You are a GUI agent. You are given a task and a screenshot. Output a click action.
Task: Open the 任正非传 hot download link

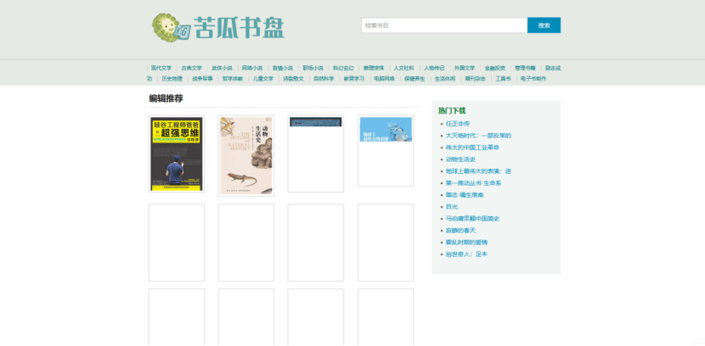(458, 124)
